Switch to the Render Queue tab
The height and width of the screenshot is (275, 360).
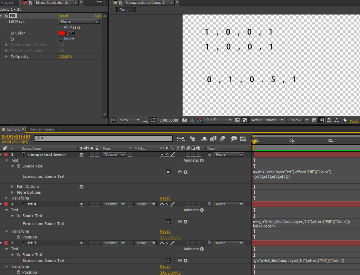point(42,129)
